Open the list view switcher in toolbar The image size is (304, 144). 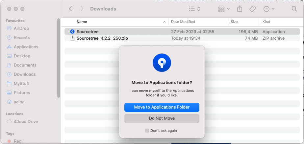pyautogui.click(x=194, y=9)
